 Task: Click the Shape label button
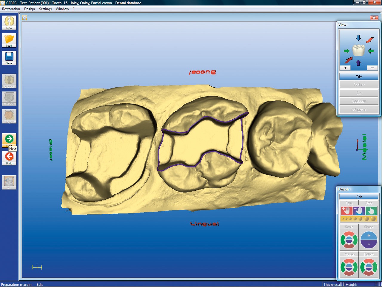point(369,227)
